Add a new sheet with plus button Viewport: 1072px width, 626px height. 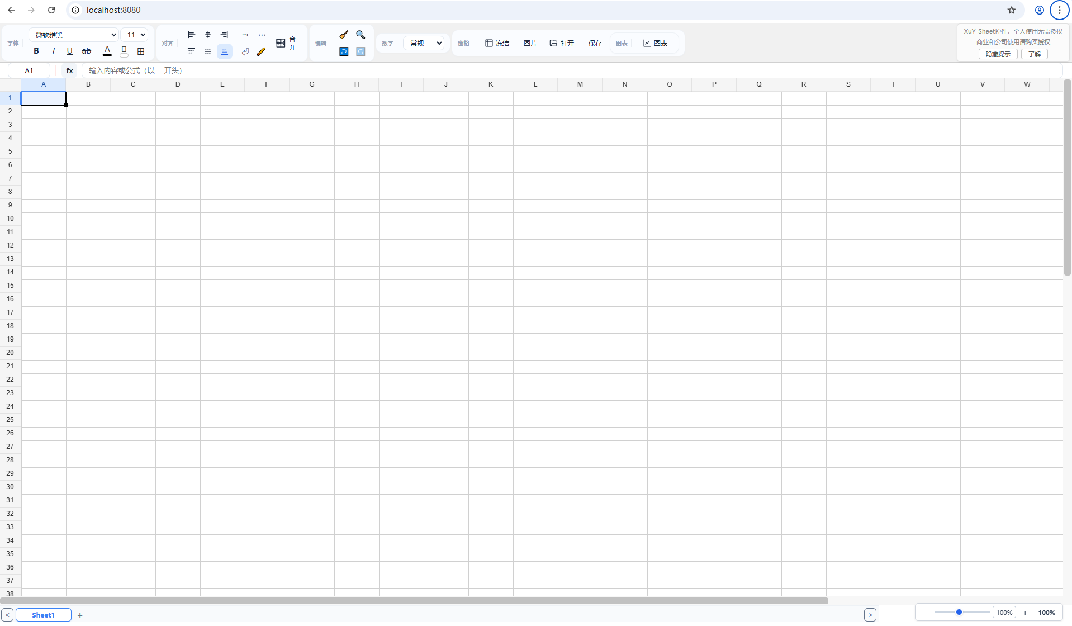[x=80, y=615]
